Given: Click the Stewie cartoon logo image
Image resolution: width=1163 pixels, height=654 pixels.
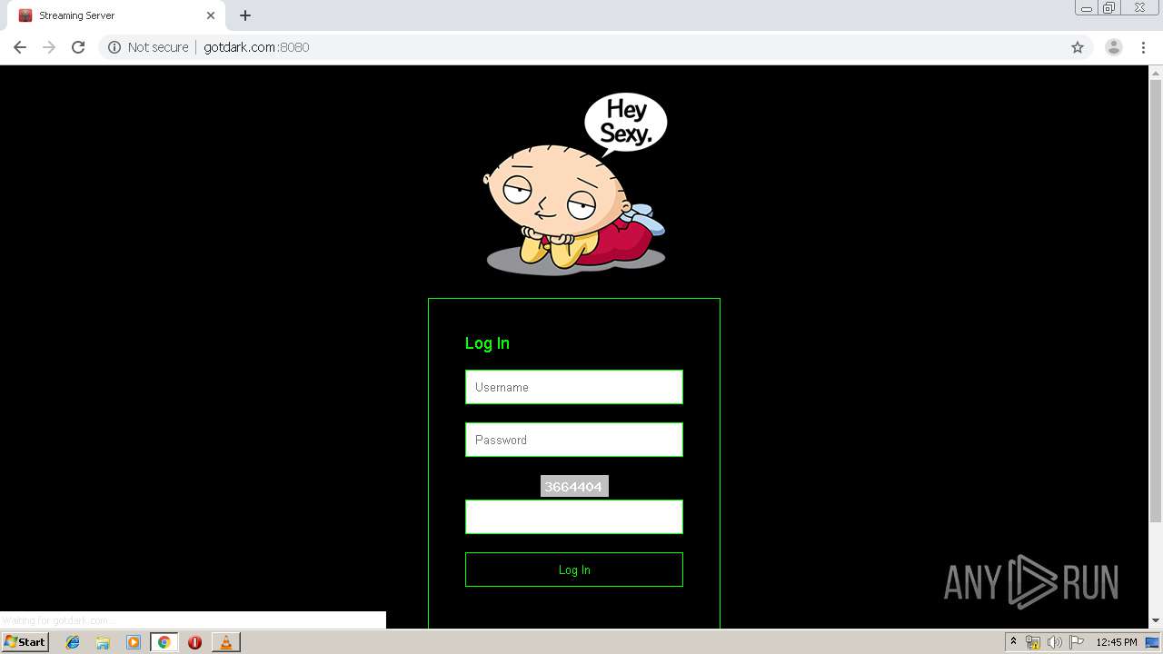Looking at the screenshot, I should pos(575,183).
